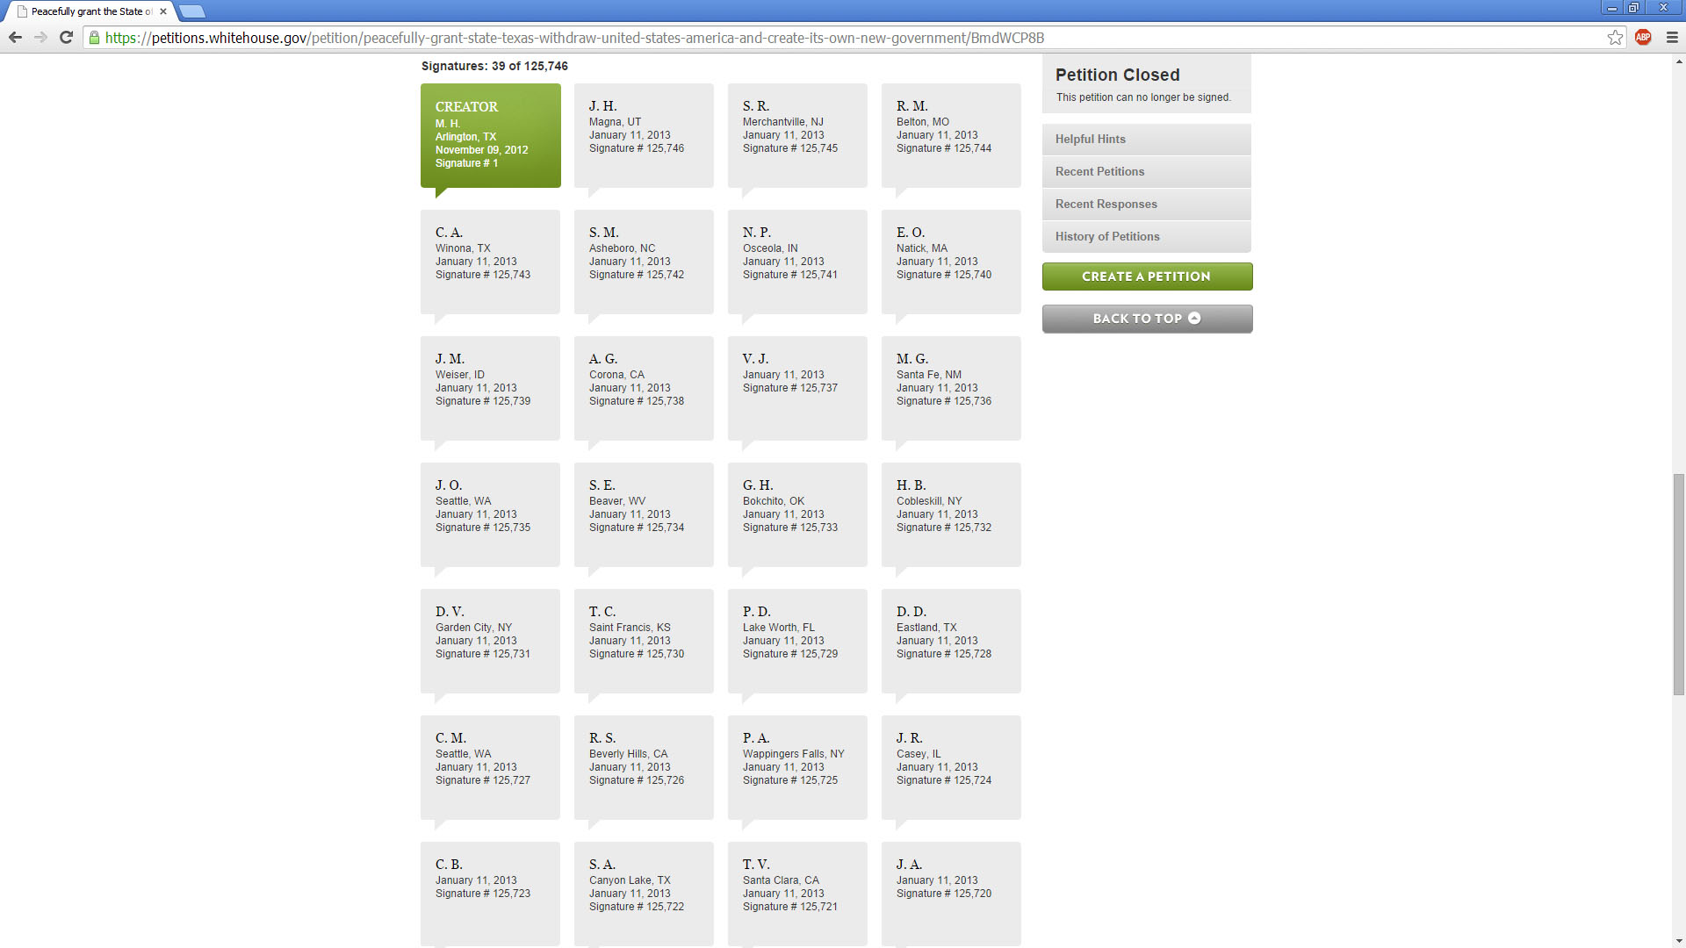Open a new browser tab
Viewport: 1686px width, 948px height.
click(x=191, y=11)
